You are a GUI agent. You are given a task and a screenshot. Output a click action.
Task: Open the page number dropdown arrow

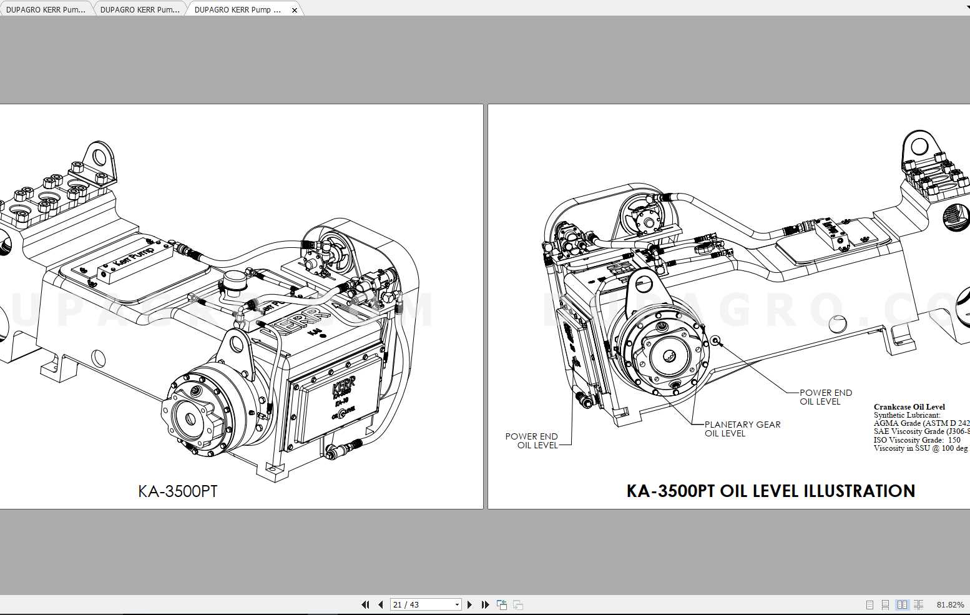tap(456, 604)
